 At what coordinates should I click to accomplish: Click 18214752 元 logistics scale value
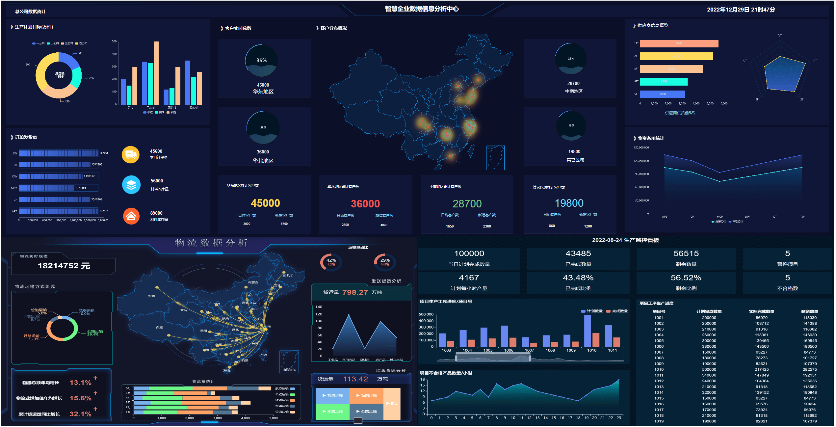(64, 266)
